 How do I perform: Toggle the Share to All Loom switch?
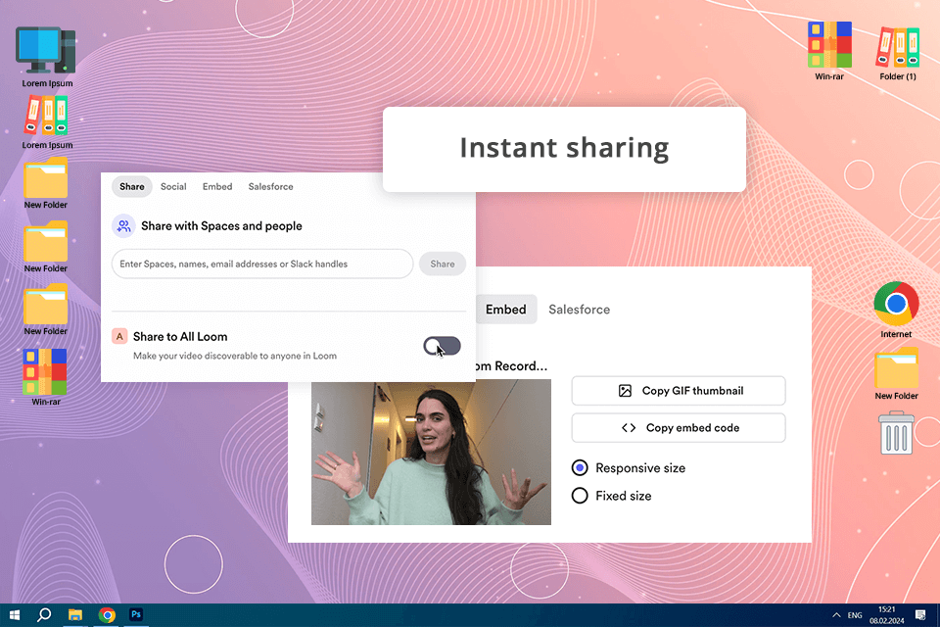442,346
